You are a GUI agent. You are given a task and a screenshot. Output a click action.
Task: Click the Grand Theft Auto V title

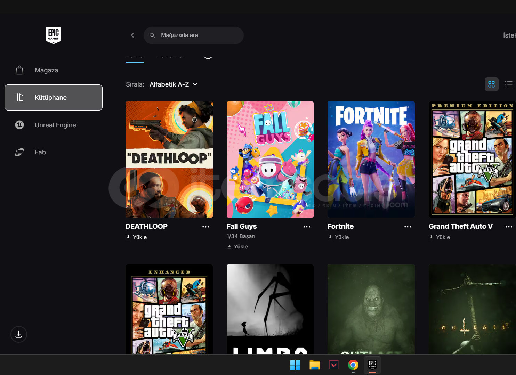tap(461, 226)
